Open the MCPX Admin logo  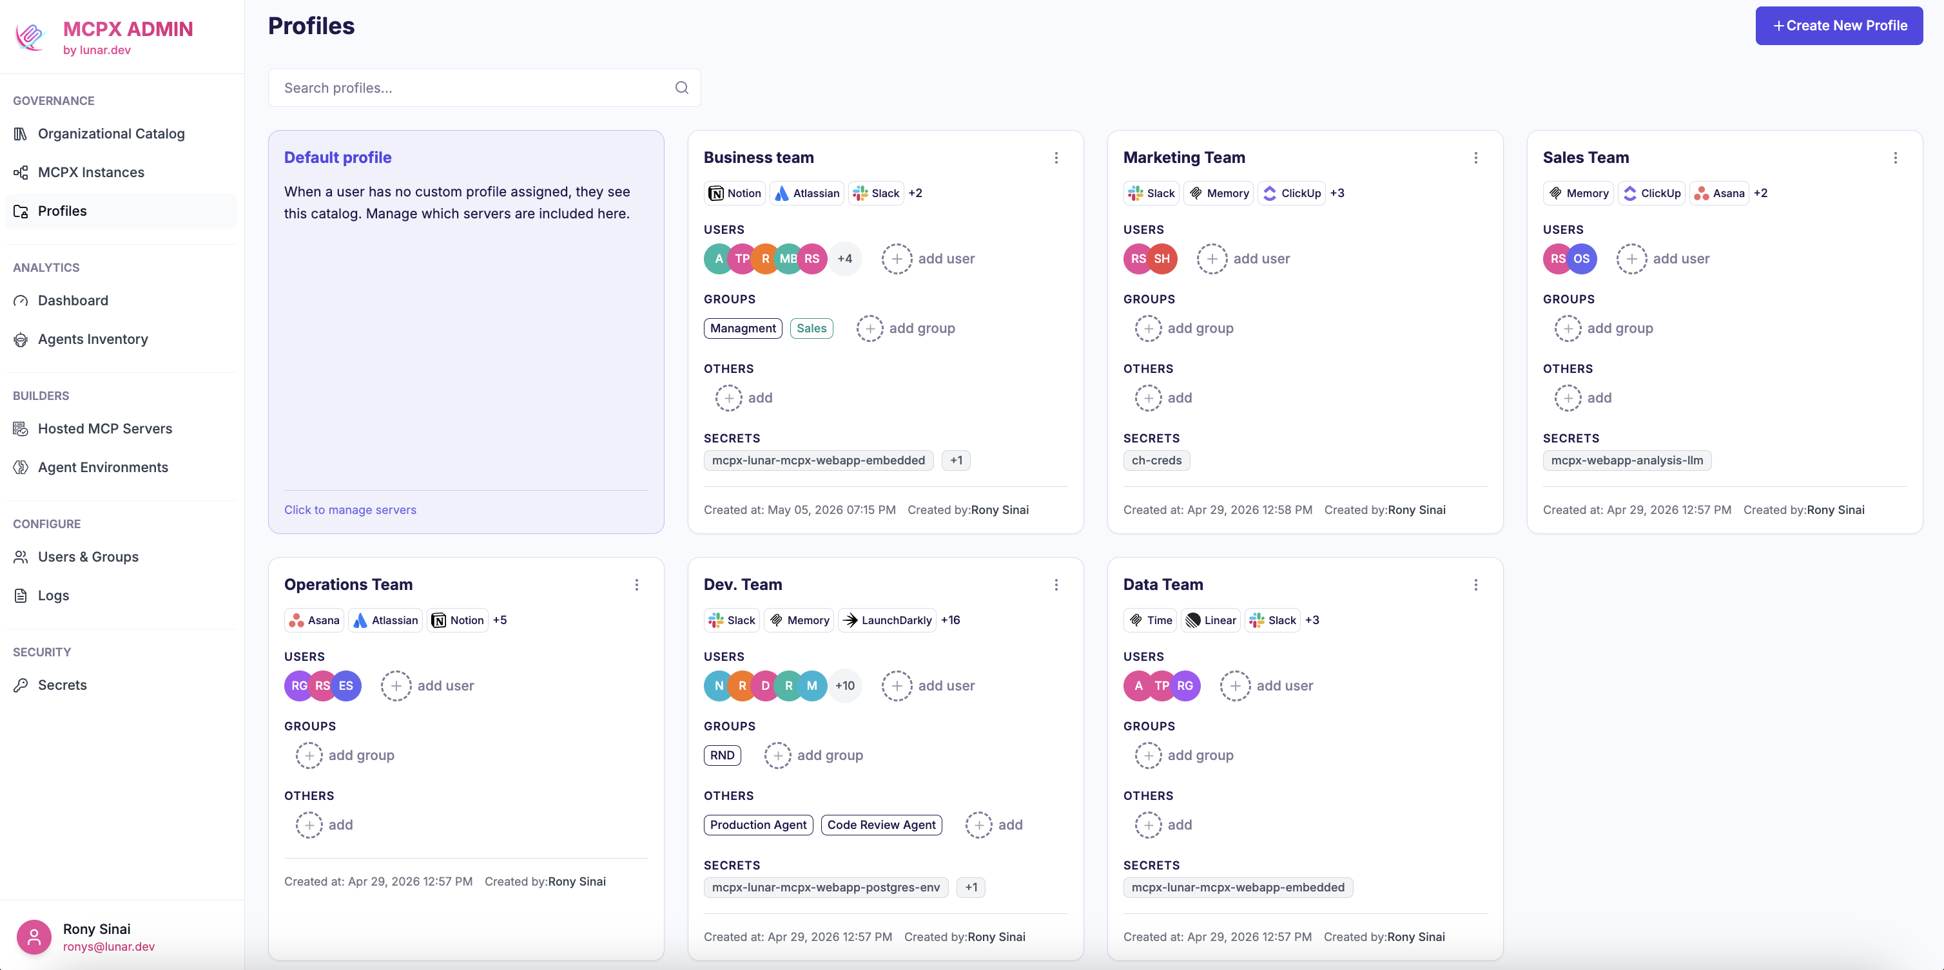pos(31,35)
